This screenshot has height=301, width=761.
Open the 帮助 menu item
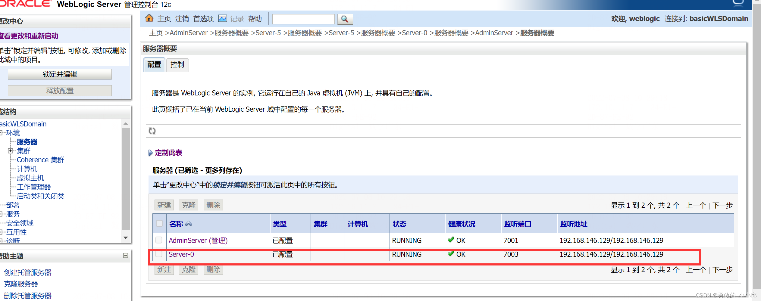pyautogui.click(x=255, y=19)
